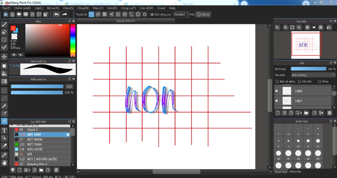Select the Lasso selection tool

click(4, 98)
